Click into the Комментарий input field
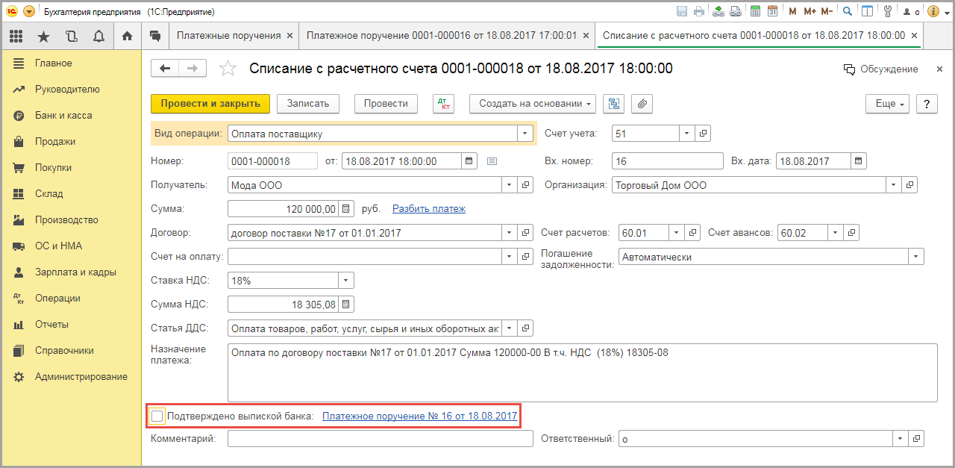This screenshot has width=955, height=468. click(381, 439)
